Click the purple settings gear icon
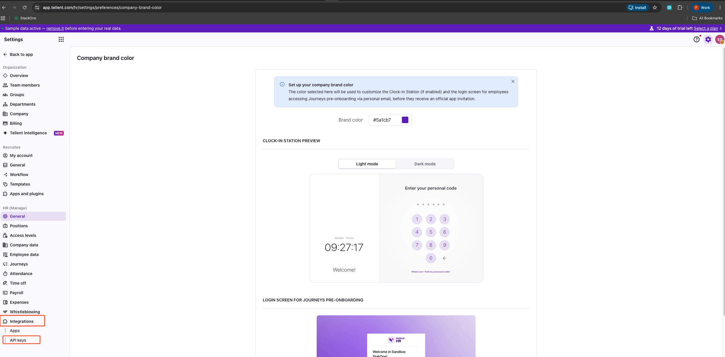This screenshot has height=357, width=725. coord(708,39)
